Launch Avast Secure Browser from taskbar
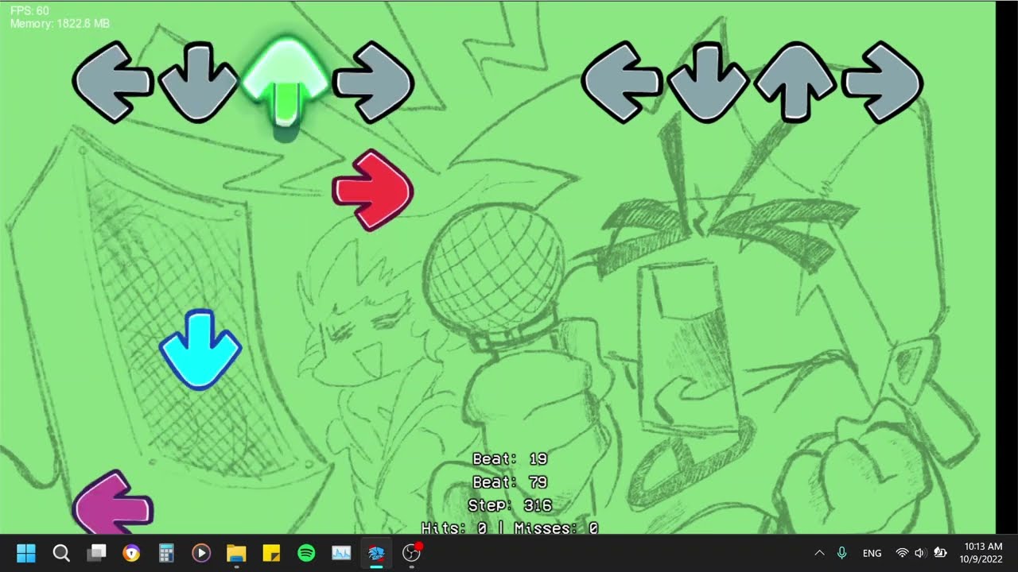The width and height of the screenshot is (1018, 572). coord(131,553)
